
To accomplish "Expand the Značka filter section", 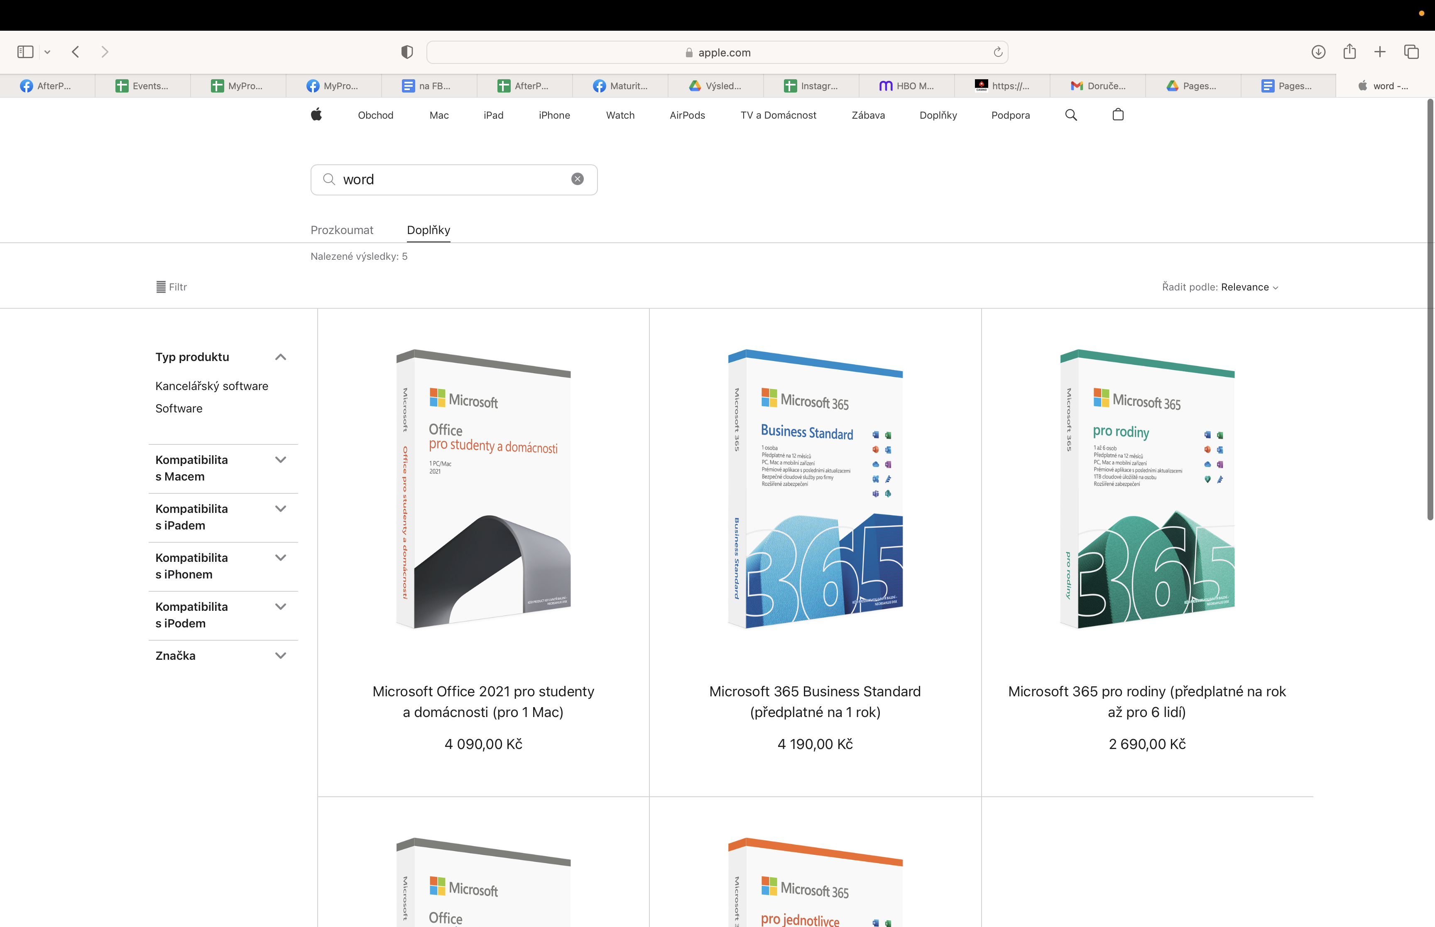I will point(280,656).
